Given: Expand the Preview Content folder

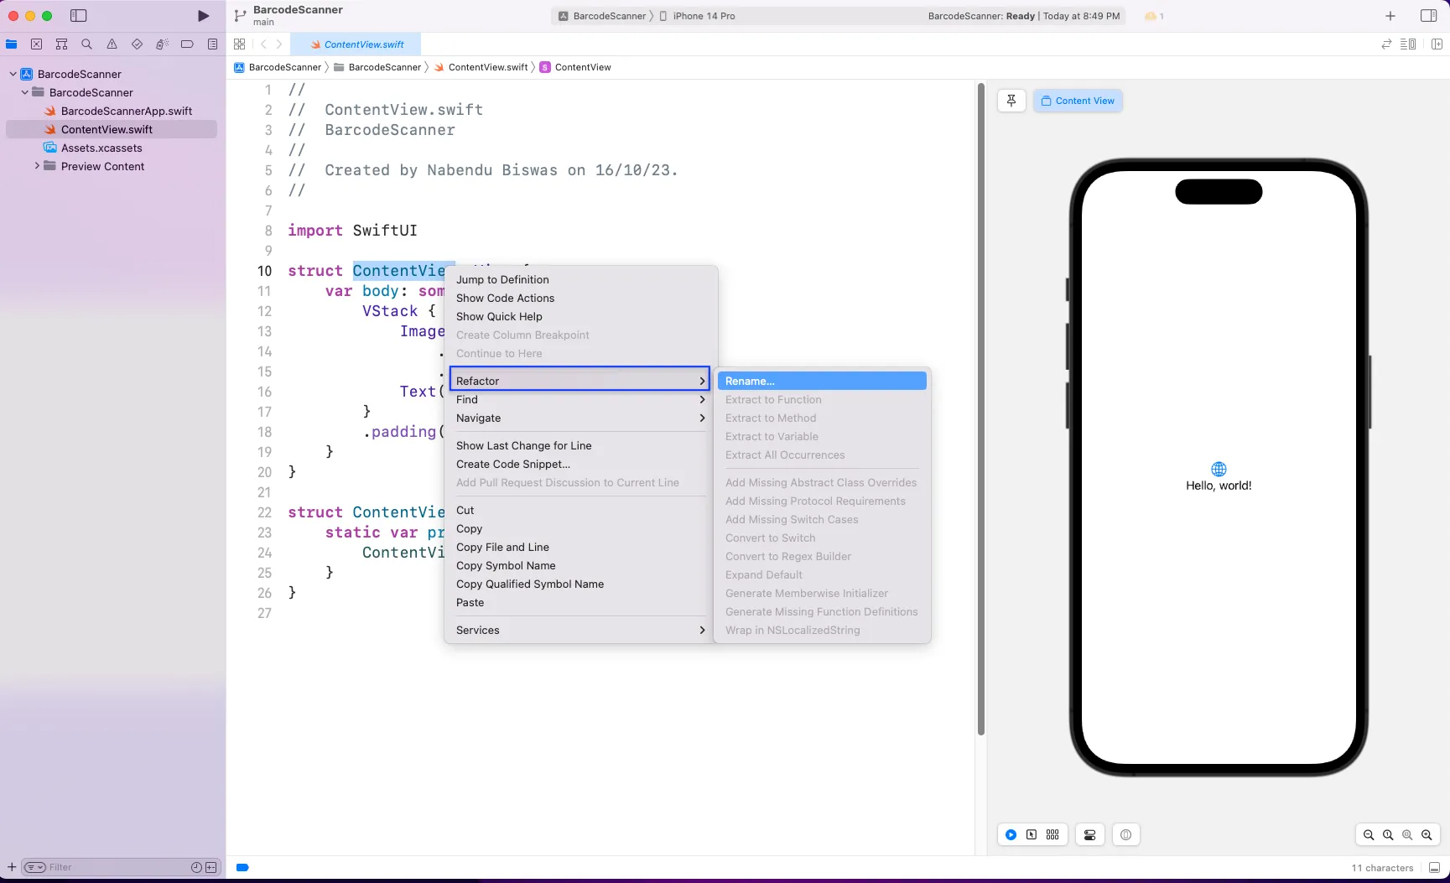Looking at the screenshot, I should pos(37,166).
